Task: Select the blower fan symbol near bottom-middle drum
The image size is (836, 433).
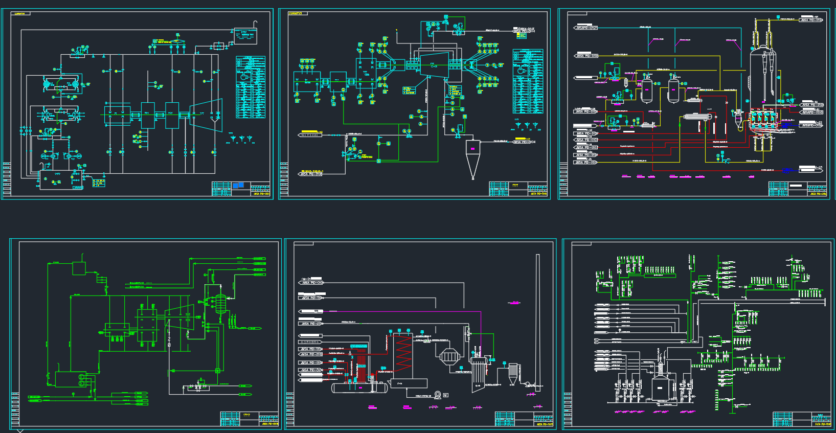Action: [438, 395]
